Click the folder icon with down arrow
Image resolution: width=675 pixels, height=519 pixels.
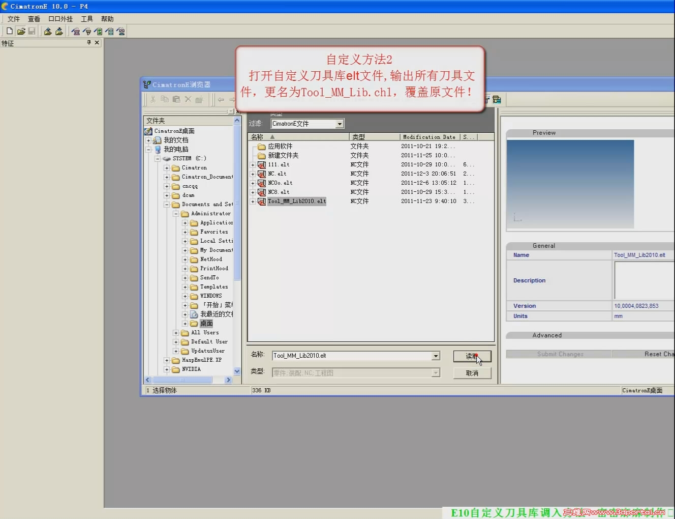(59, 31)
